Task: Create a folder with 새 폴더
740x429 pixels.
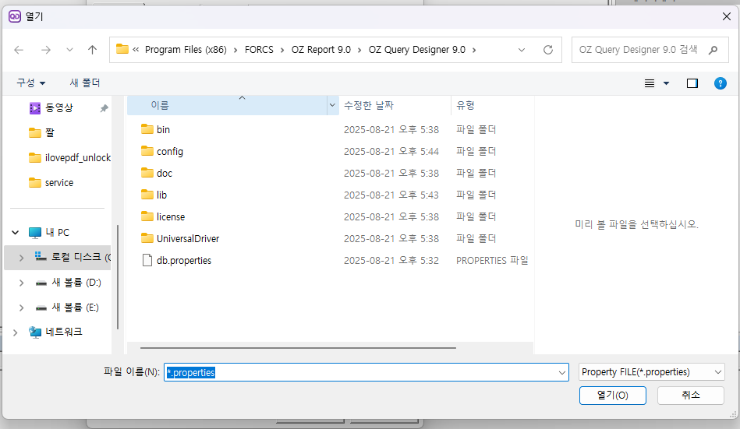Action: click(x=85, y=83)
